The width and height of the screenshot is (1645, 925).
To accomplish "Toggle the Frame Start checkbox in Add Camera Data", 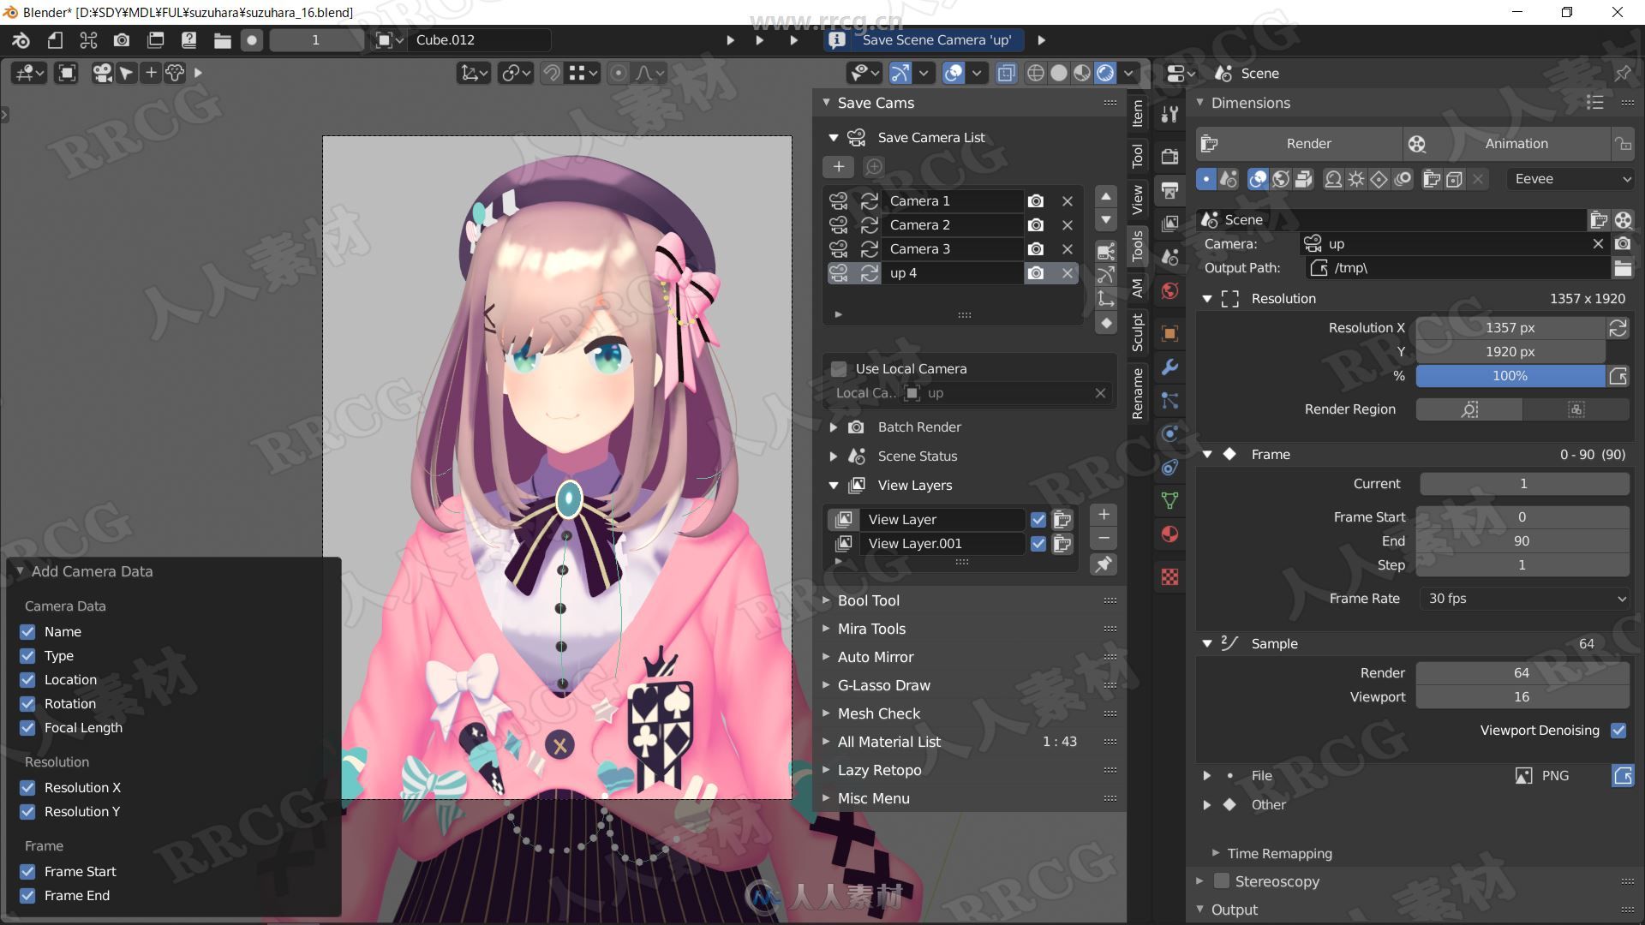I will point(29,871).
